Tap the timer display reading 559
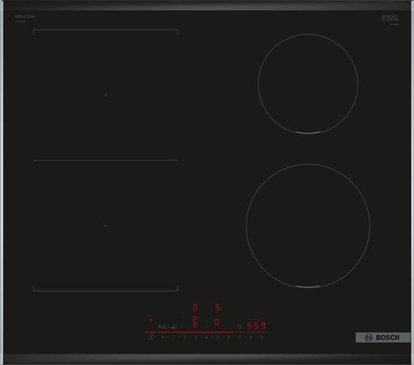The image size is (414, 365). click(256, 325)
